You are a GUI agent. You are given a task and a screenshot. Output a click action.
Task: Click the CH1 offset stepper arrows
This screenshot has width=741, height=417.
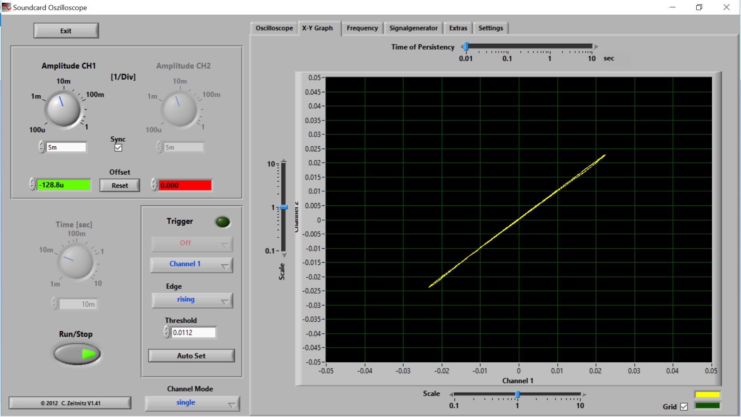point(33,185)
